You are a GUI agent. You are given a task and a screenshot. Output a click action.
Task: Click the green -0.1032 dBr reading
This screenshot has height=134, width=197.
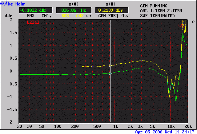(36, 10)
